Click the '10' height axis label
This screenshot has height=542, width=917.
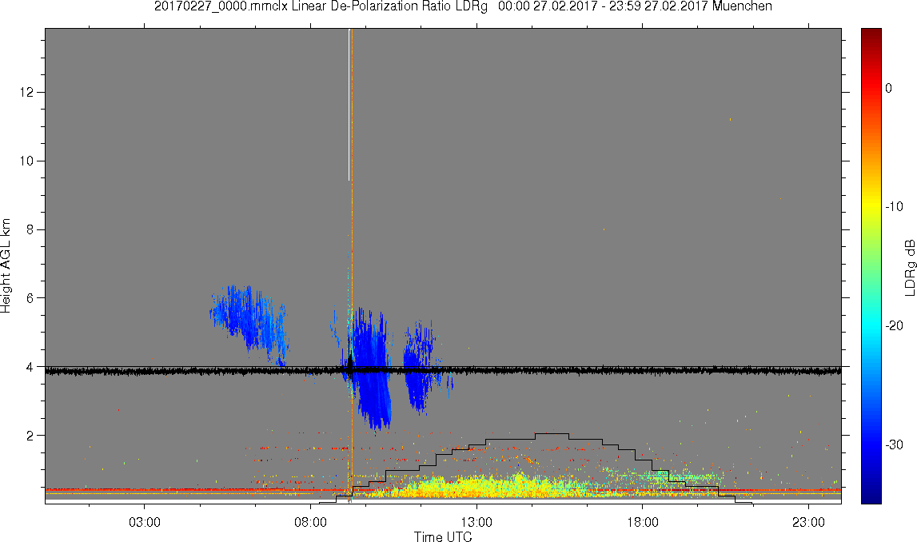[26, 161]
